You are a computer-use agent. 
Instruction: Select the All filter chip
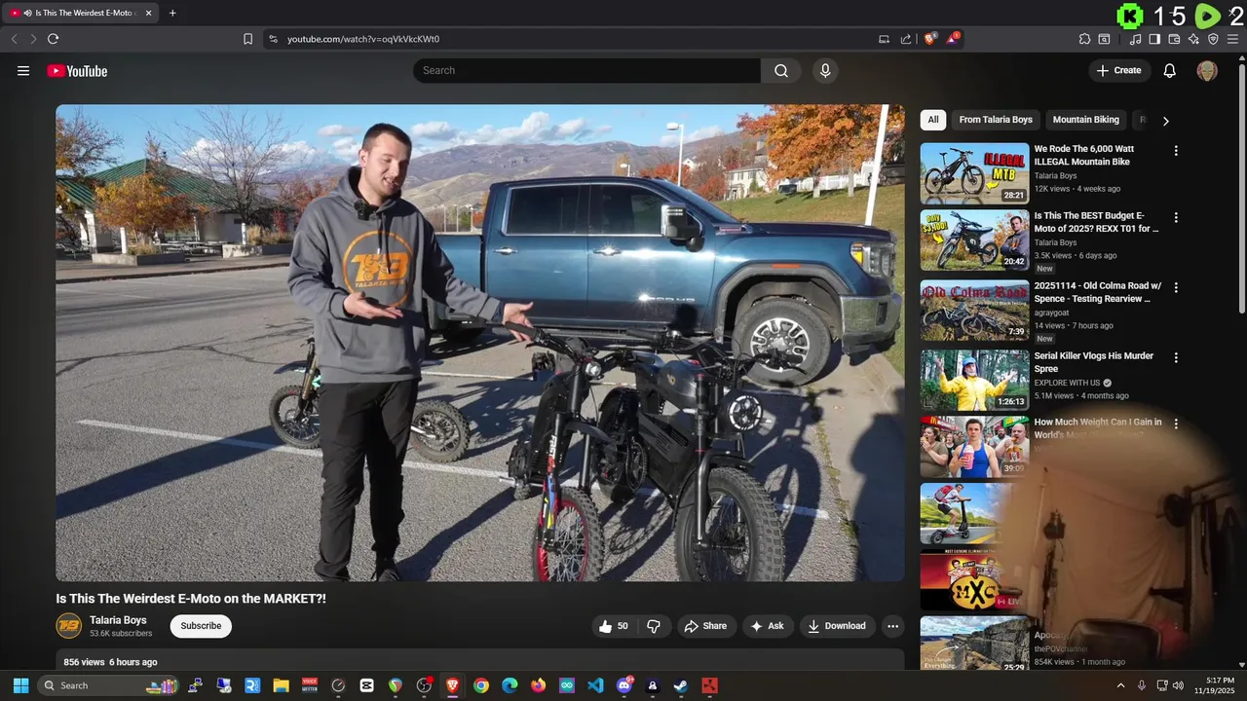[x=933, y=120]
